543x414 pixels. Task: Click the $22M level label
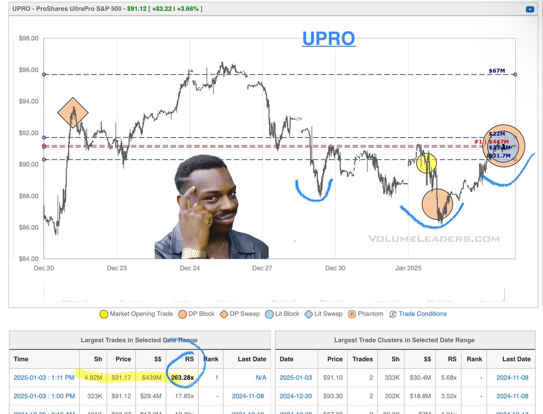497,134
